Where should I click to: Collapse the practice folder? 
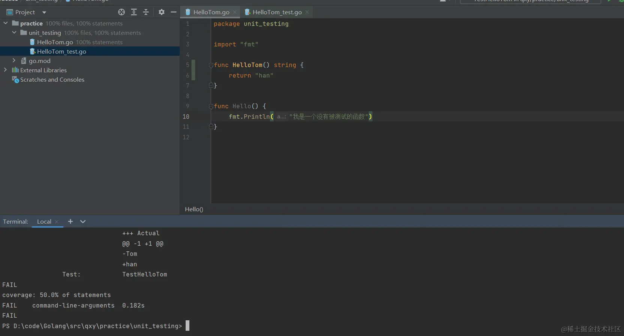click(x=6, y=23)
